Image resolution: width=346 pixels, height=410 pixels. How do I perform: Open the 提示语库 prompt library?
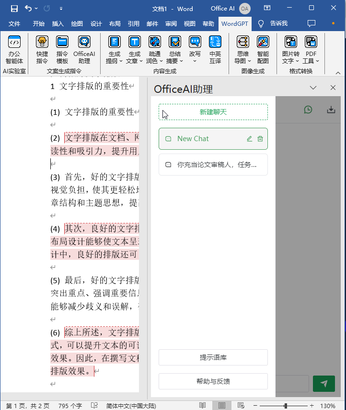pos(213,357)
